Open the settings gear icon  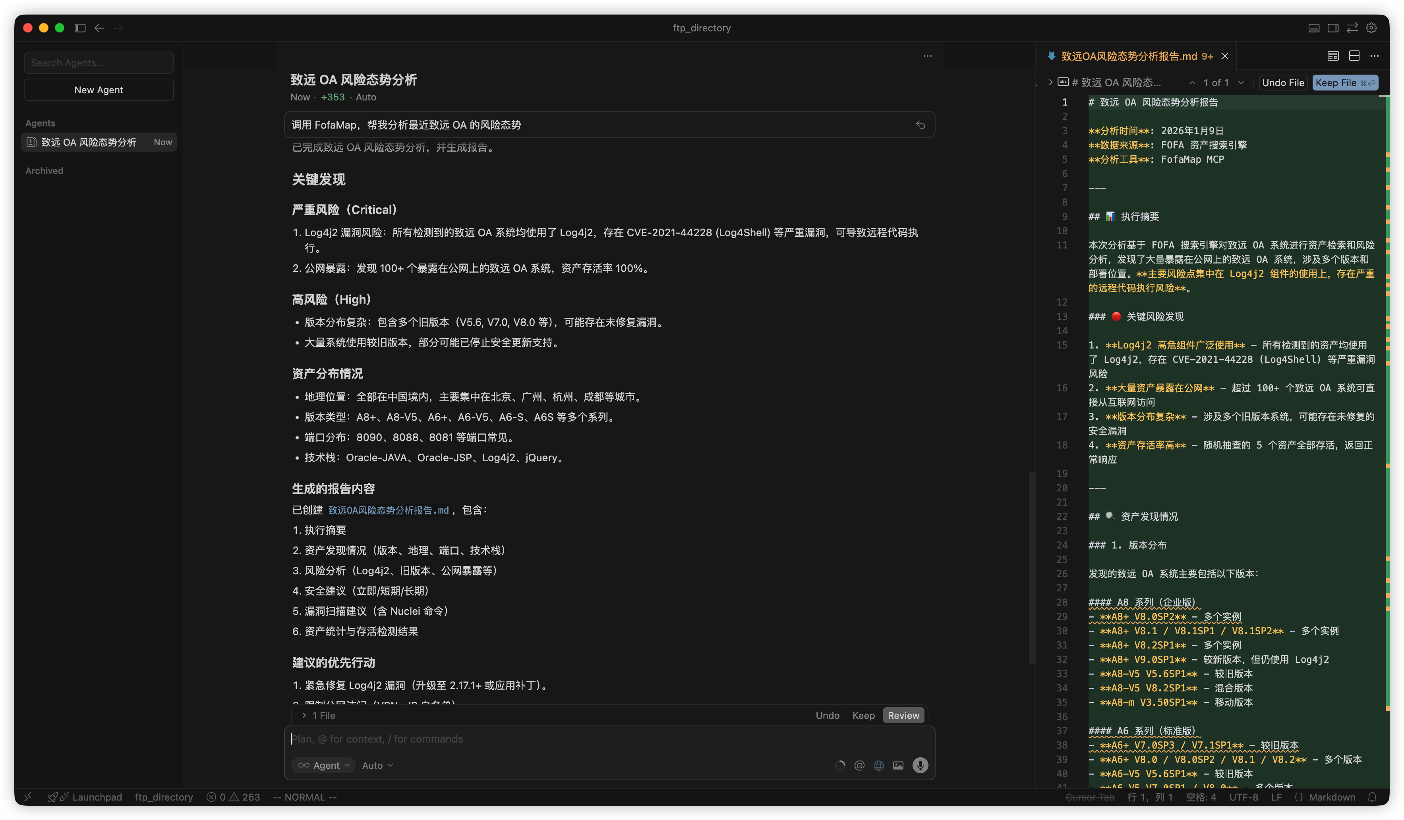(x=1371, y=28)
